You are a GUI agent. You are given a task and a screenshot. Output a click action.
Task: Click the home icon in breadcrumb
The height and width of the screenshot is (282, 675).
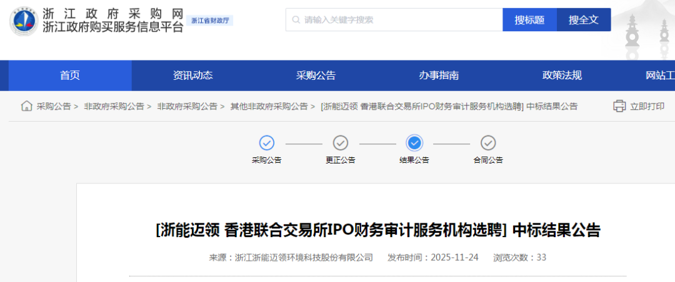click(x=26, y=106)
